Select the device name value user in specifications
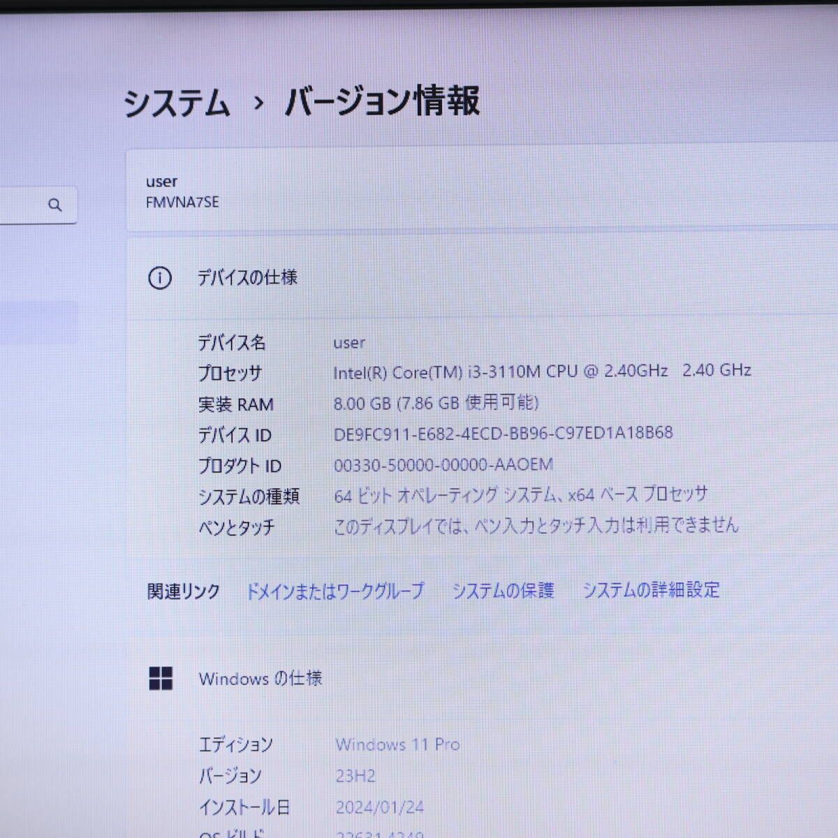 (349, 342)
